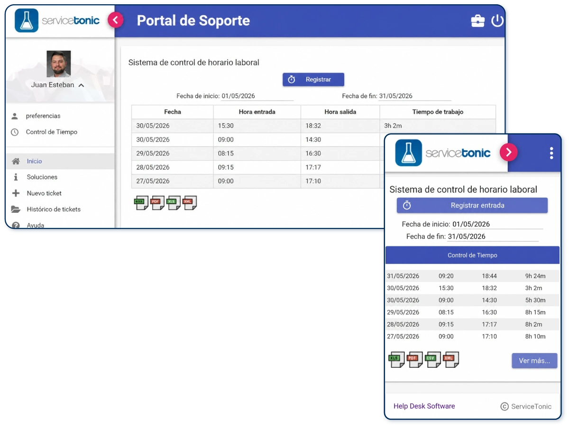Click the leftmost green export icon in desktop portal
Screen dimensions: 569x426
coord(141,203)
